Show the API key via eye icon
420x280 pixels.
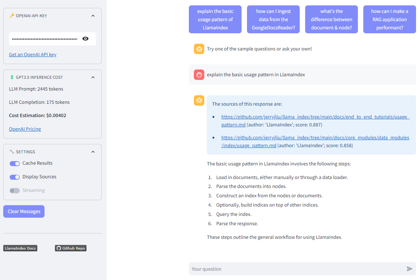[x=85, y=39]
